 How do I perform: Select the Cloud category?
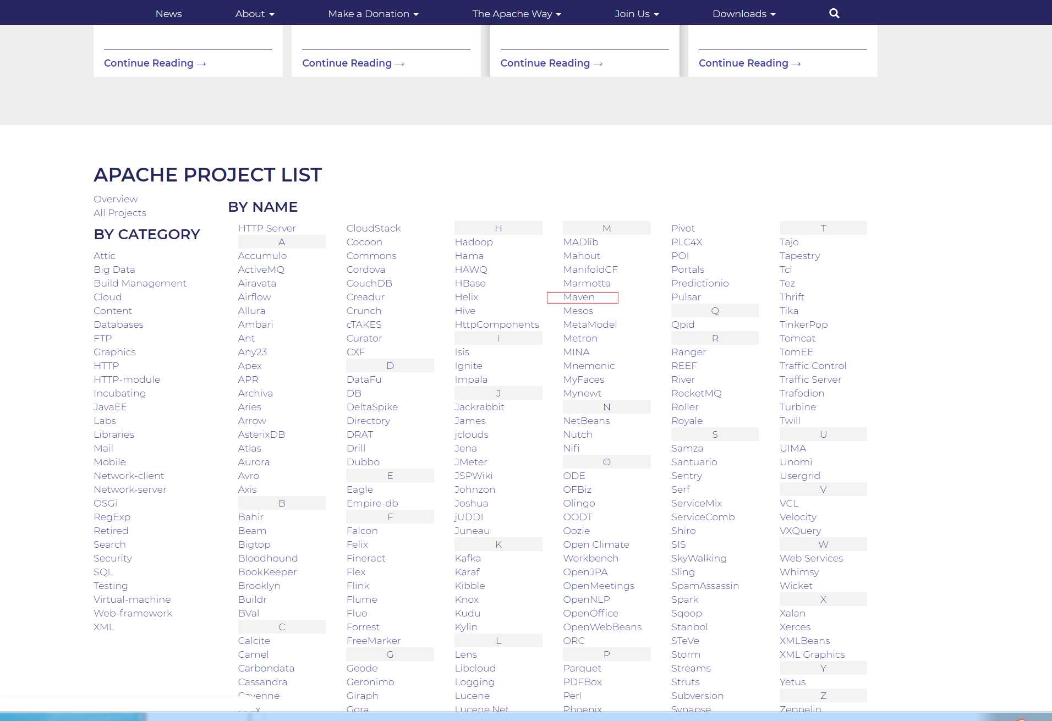107,297
